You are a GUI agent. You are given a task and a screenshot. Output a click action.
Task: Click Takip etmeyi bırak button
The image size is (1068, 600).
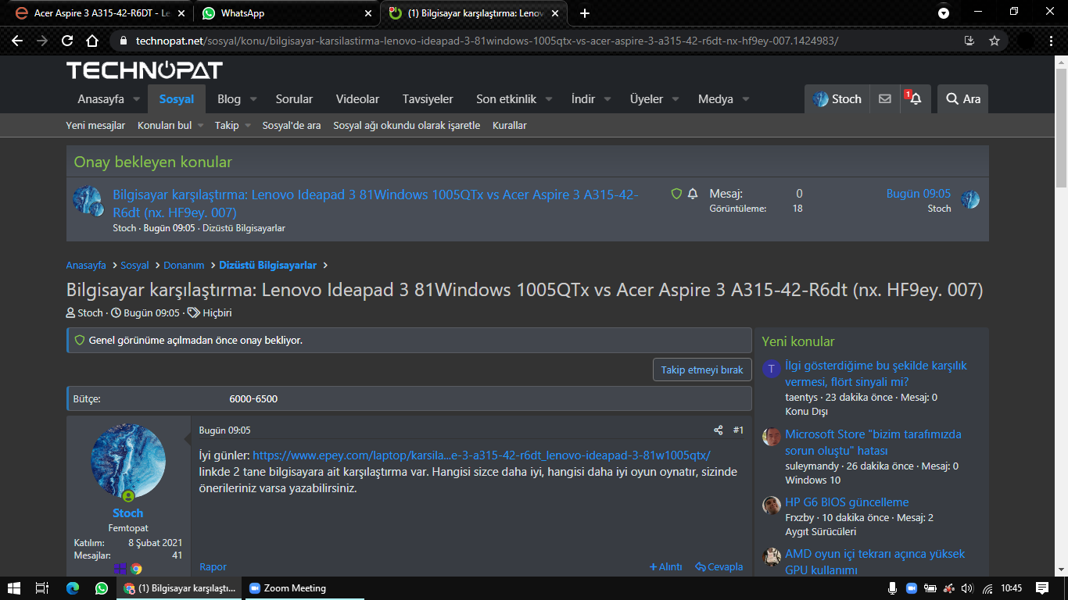click(x=702, y=370)
